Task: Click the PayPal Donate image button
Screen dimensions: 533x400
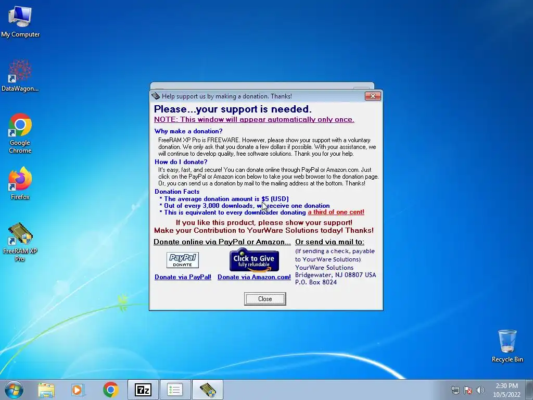Action: click(183, 260)
